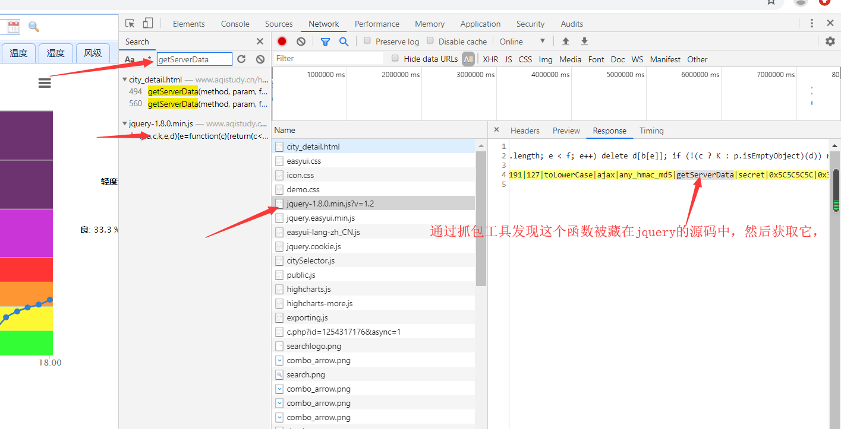This screenshot has height=429, width=841.
Task: Clear the search panel results
Action: (260, 59)
